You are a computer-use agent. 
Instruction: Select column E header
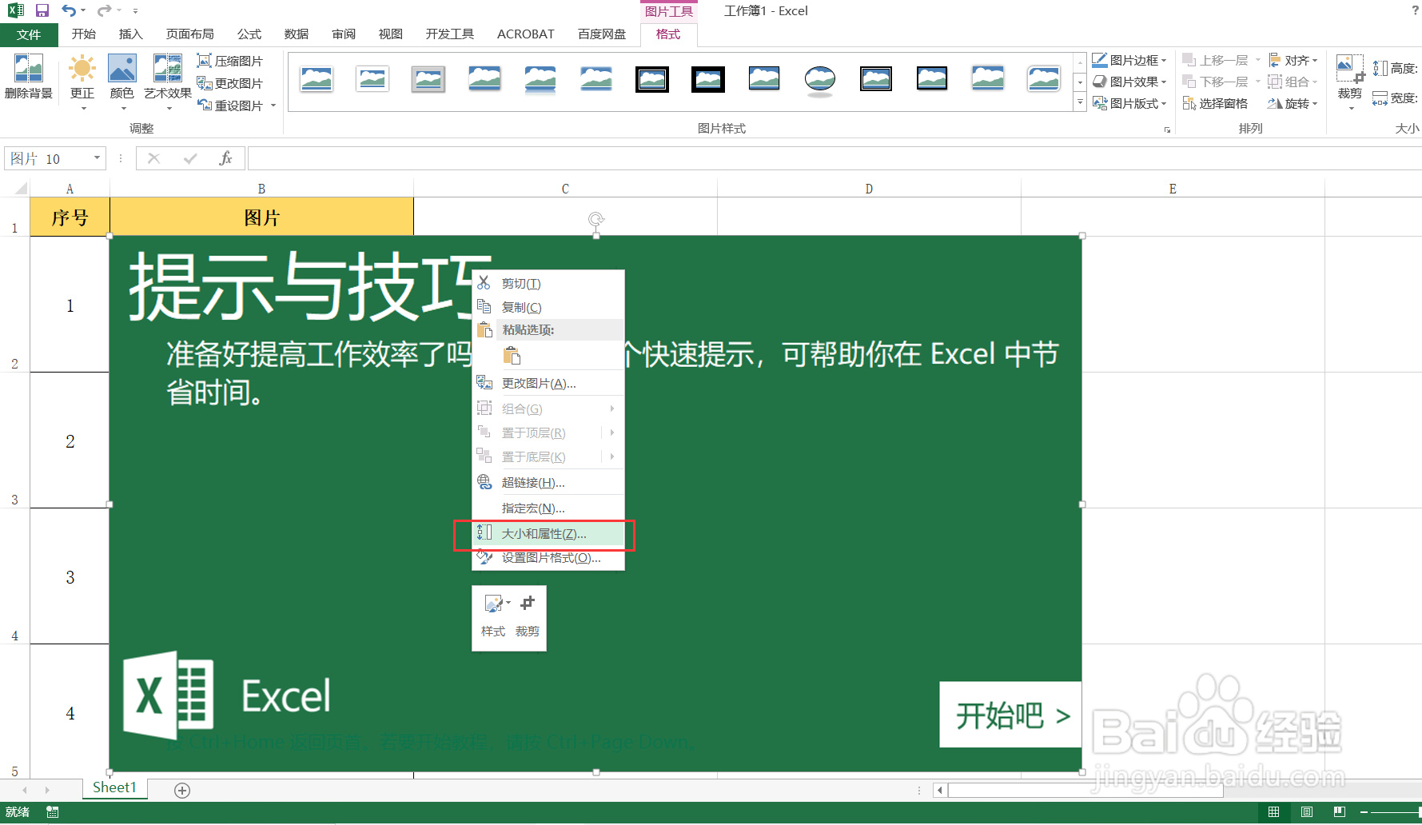pyautogui.click(x=1173, y=189)
